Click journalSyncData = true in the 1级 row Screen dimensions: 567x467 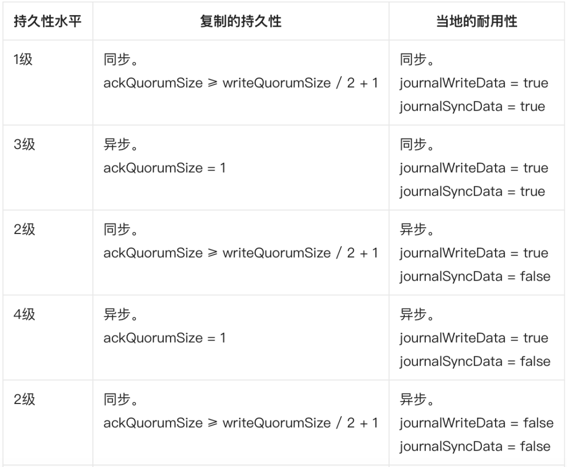point(472,107)
